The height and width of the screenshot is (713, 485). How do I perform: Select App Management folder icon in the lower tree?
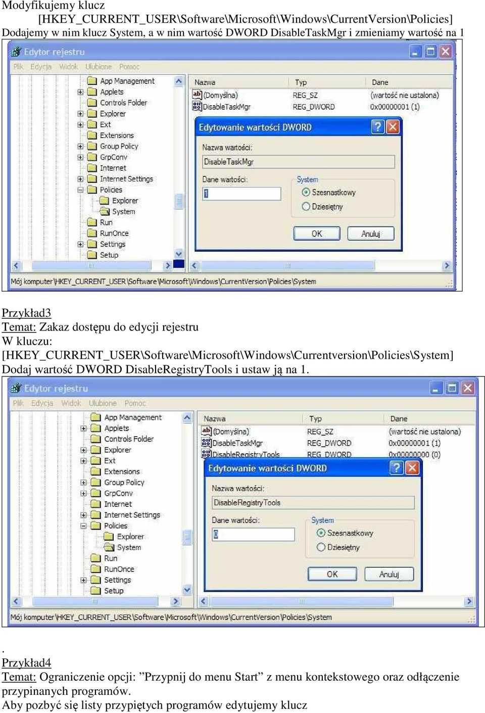pos(96,417)
